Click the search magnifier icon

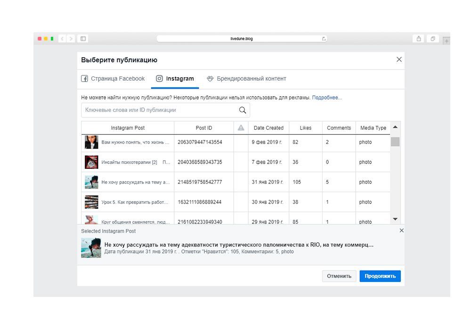point(243,110)
